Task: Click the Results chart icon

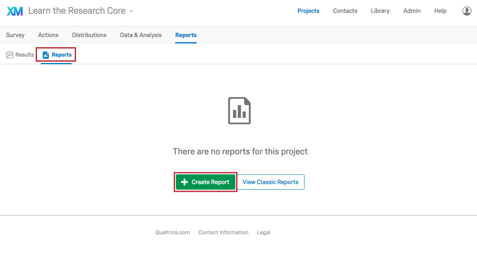Action: (x=9, y=55)
